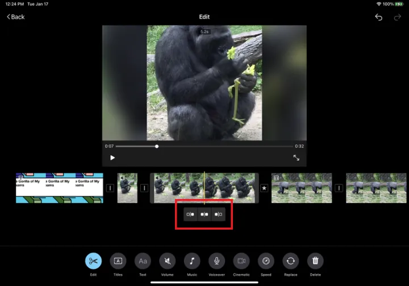409x286 pixels.
Task: Undo the last edit
Action: 378,18
